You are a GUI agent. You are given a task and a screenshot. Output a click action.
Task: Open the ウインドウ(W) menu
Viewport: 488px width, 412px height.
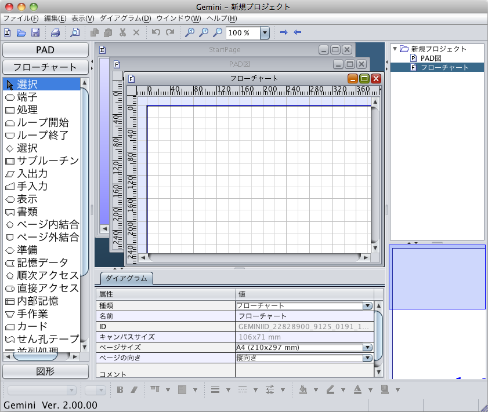(179, 19)
